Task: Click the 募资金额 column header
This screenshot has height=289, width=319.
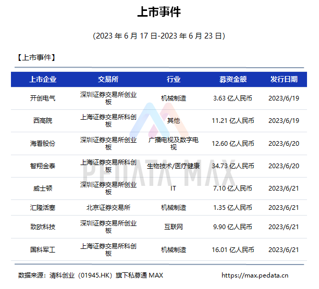Action: (x=233, y=79)
